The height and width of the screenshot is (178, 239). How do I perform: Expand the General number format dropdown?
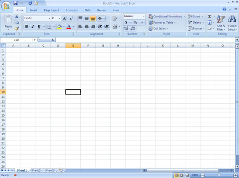(x=144, y=16)
